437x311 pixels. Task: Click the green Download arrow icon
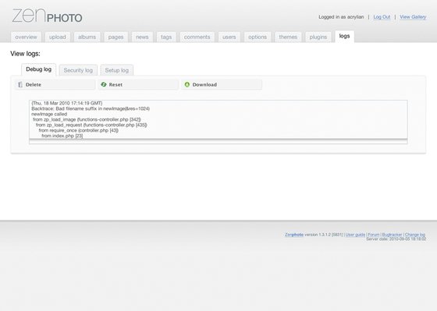pyautogui.click(x=187, y=84)
